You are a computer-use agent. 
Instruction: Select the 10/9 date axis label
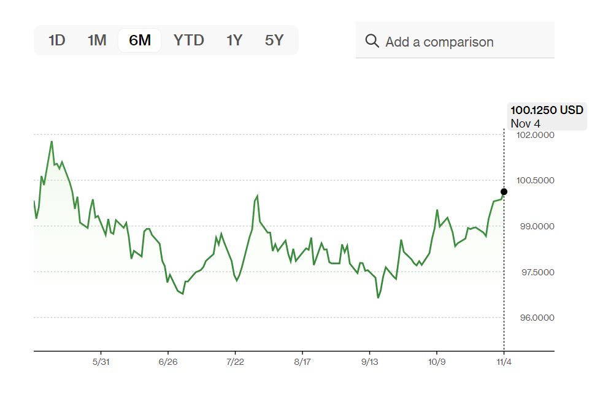(437, 362)
